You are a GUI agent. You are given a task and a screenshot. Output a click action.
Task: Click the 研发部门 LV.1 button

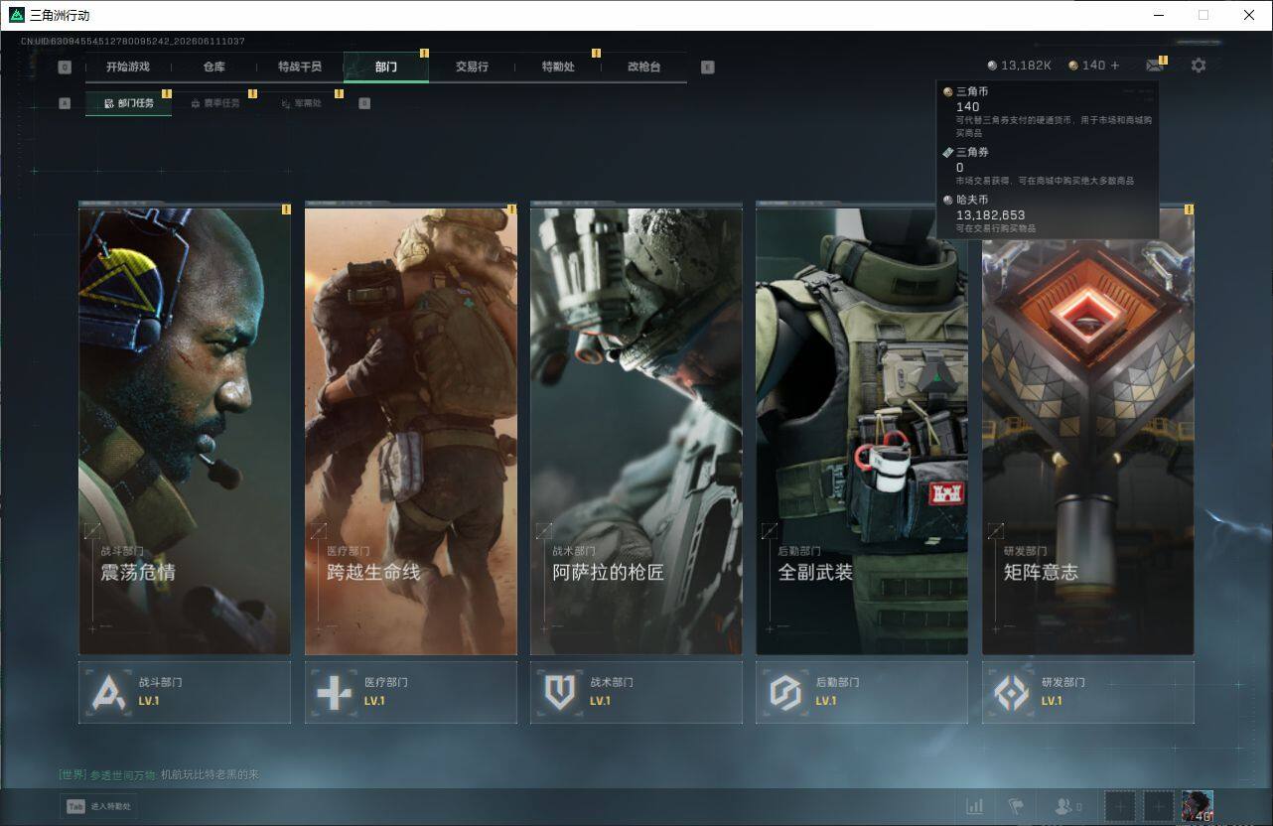pyautogui.click(x=1088, y=692)
